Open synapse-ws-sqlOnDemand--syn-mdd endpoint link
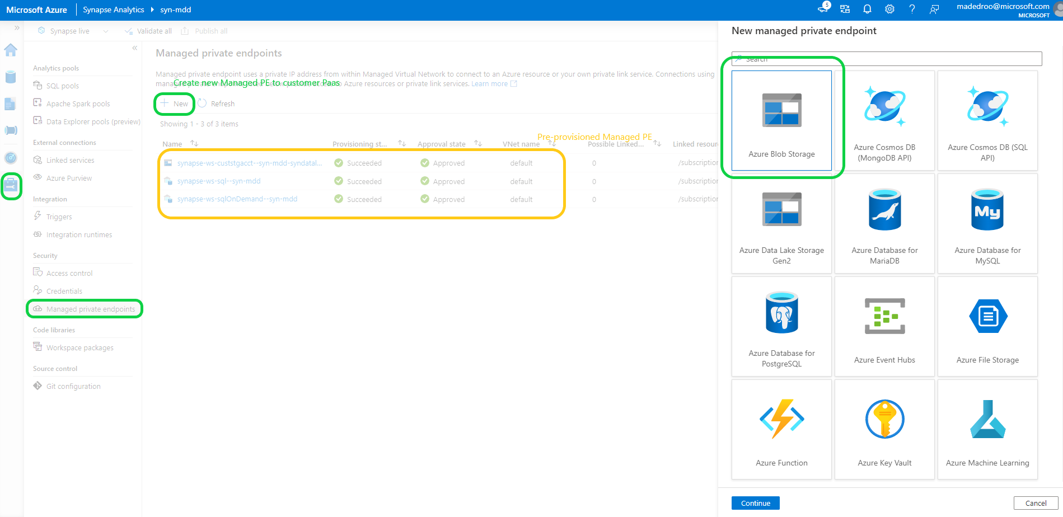 pos(237,199)
